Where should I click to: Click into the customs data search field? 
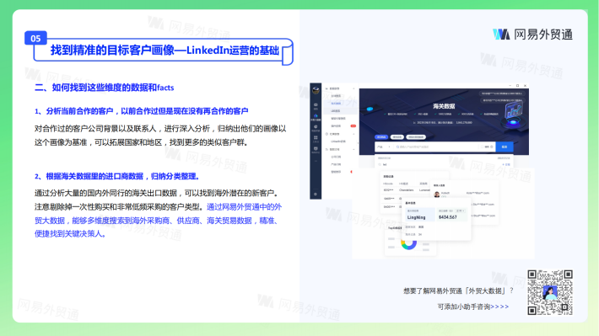(x=435, y=147)
